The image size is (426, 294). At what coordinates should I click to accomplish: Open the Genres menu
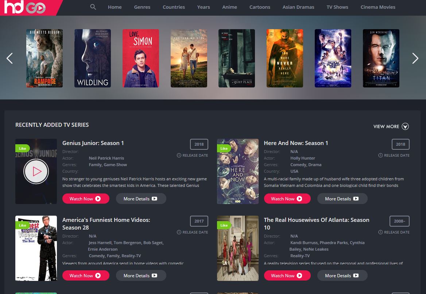click(x=142, y=7)
